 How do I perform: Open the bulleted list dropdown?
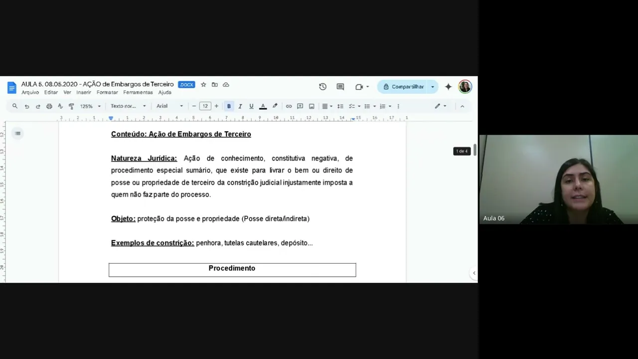coord(369,106)
